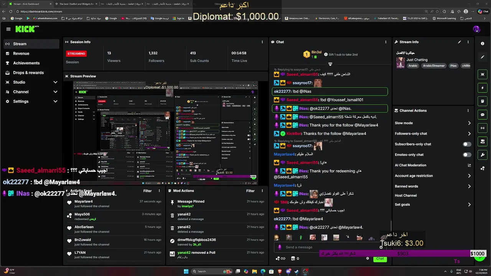
Task: Open Drops & rewards in sidebar
Action: pos(31,72)
